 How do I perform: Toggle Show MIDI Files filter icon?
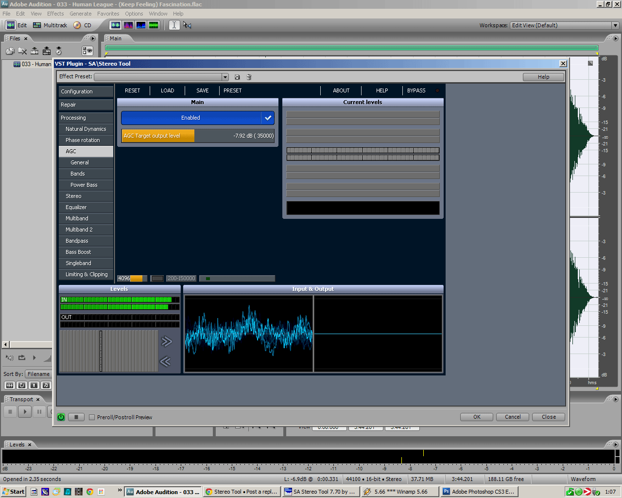(46, 385)
